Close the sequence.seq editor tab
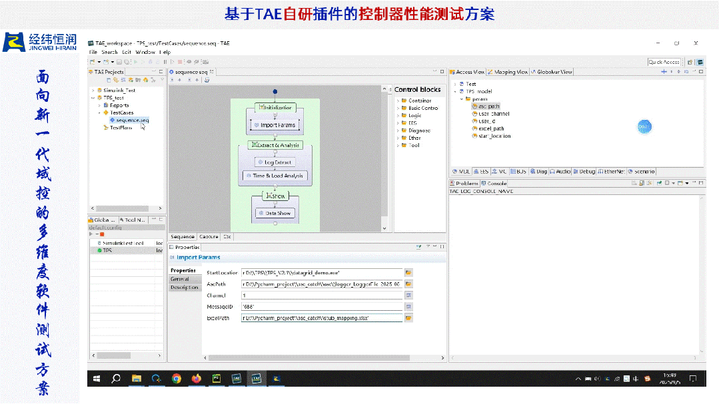This screenshot has height=404, width=719. (x=211, y=71)
